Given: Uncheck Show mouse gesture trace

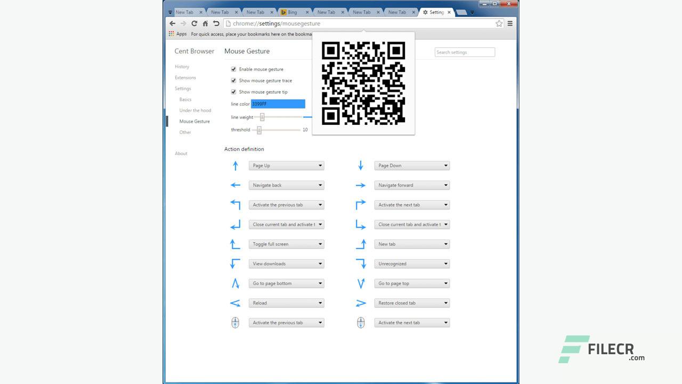Looking at the screenshot, I should tap(233, 81).
